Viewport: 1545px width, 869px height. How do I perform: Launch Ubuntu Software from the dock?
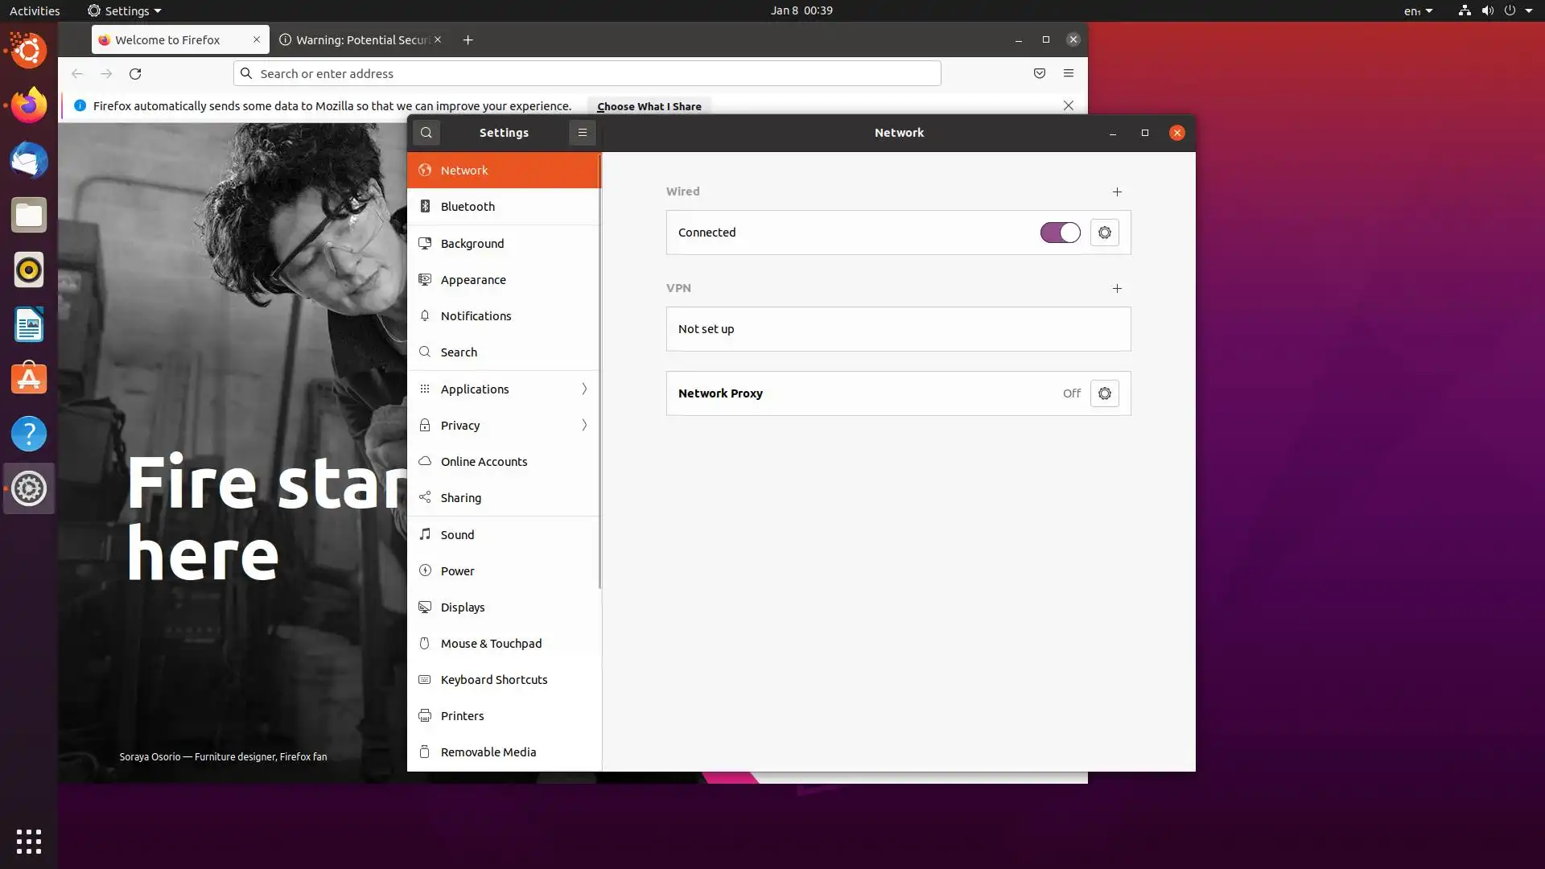point(29,379)
